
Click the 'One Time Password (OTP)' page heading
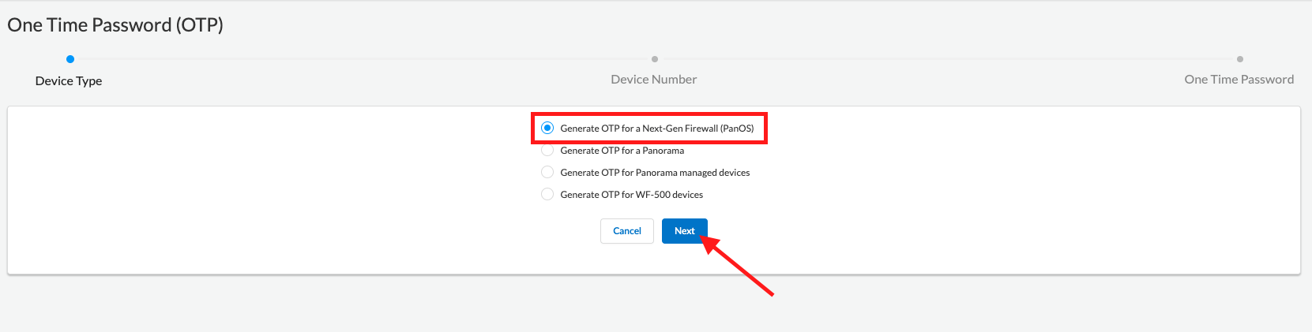point(115,25)
